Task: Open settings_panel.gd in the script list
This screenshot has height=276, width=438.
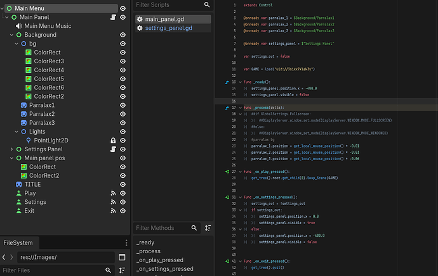Action: pyautogui.click(x=168, y=28)
